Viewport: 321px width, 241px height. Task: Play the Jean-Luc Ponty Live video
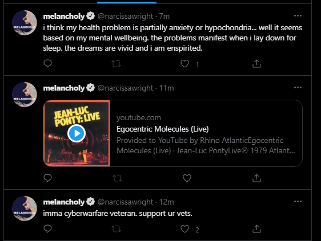point(77,133)
